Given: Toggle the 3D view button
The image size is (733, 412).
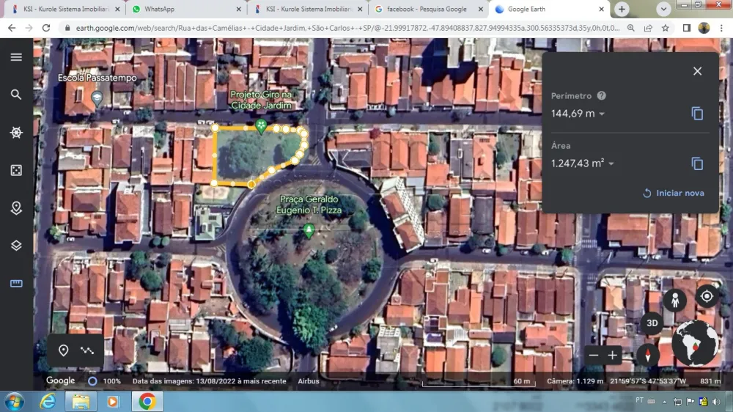Looking at the screenshot, I should click(652, 323).
